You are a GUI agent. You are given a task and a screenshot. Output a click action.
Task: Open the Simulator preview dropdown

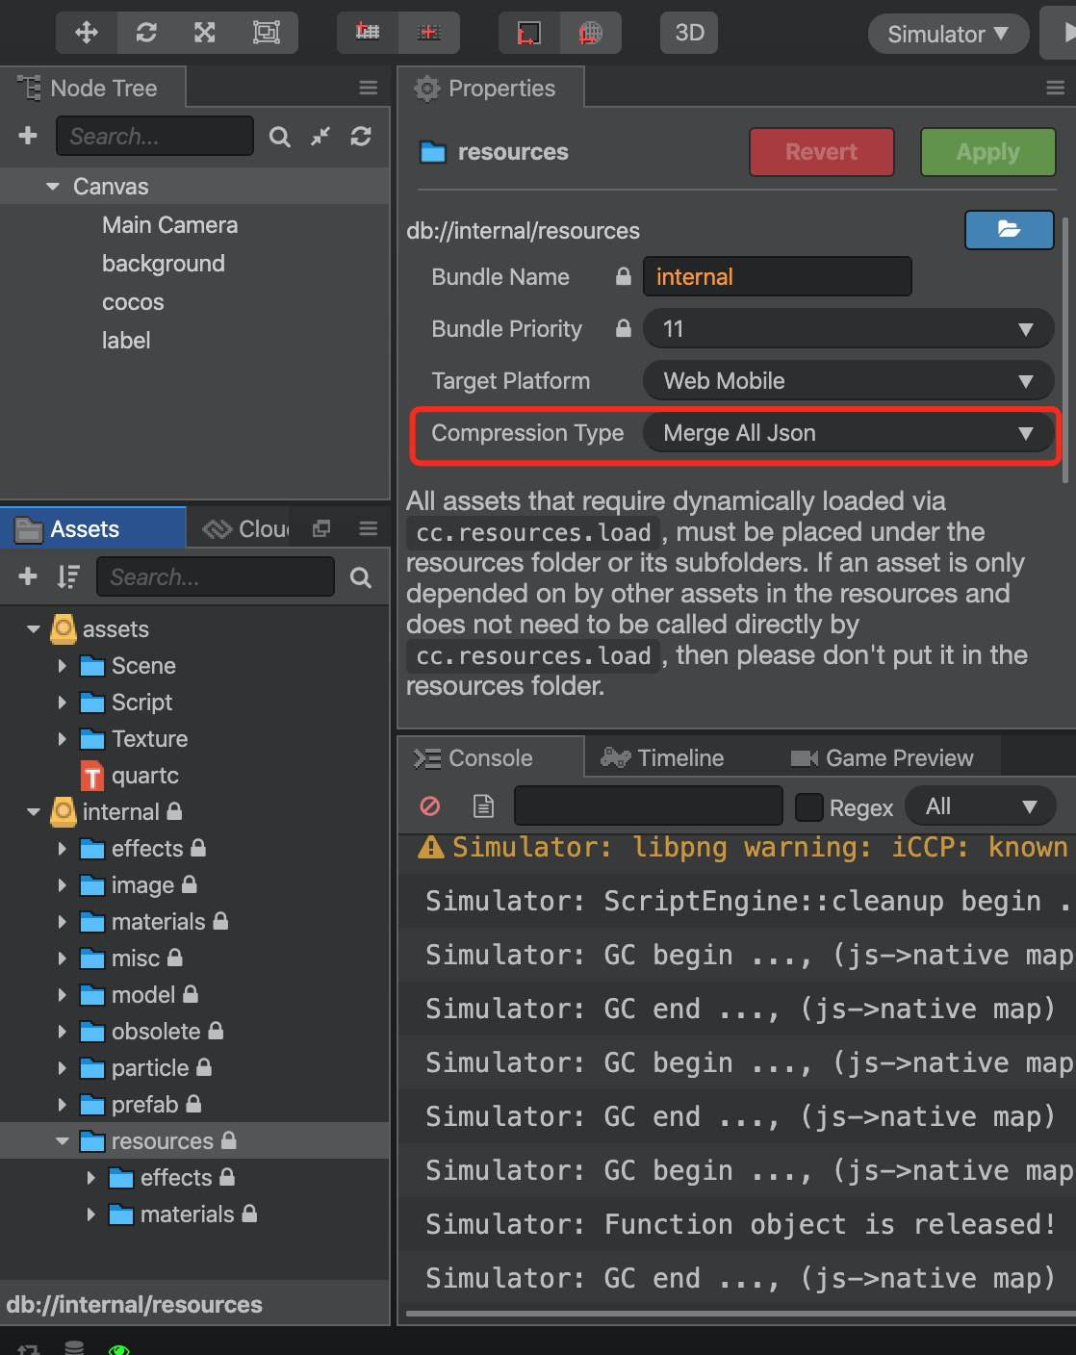[x=947, y=35]
